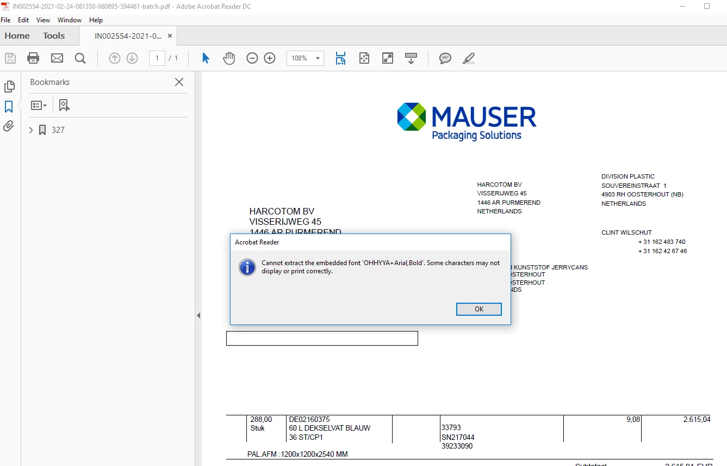The image size is (727, 466).
Task: Zoom in with plus button
Action: pyautogui.click(x=270, y=58)
